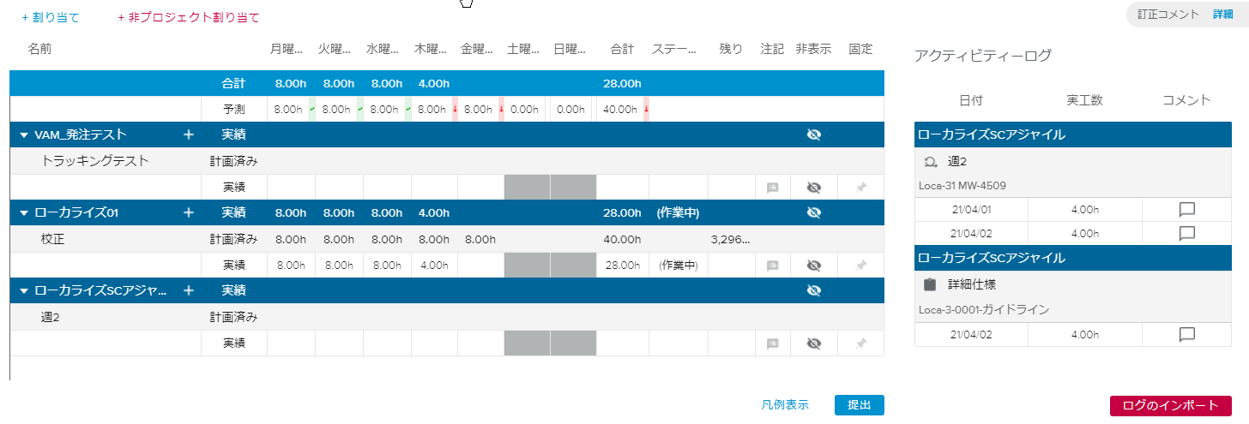This screenshot has height=424, width=1249.
Task: Add task to VAM_発注テスト with plus icon
Action: [189, 134]
